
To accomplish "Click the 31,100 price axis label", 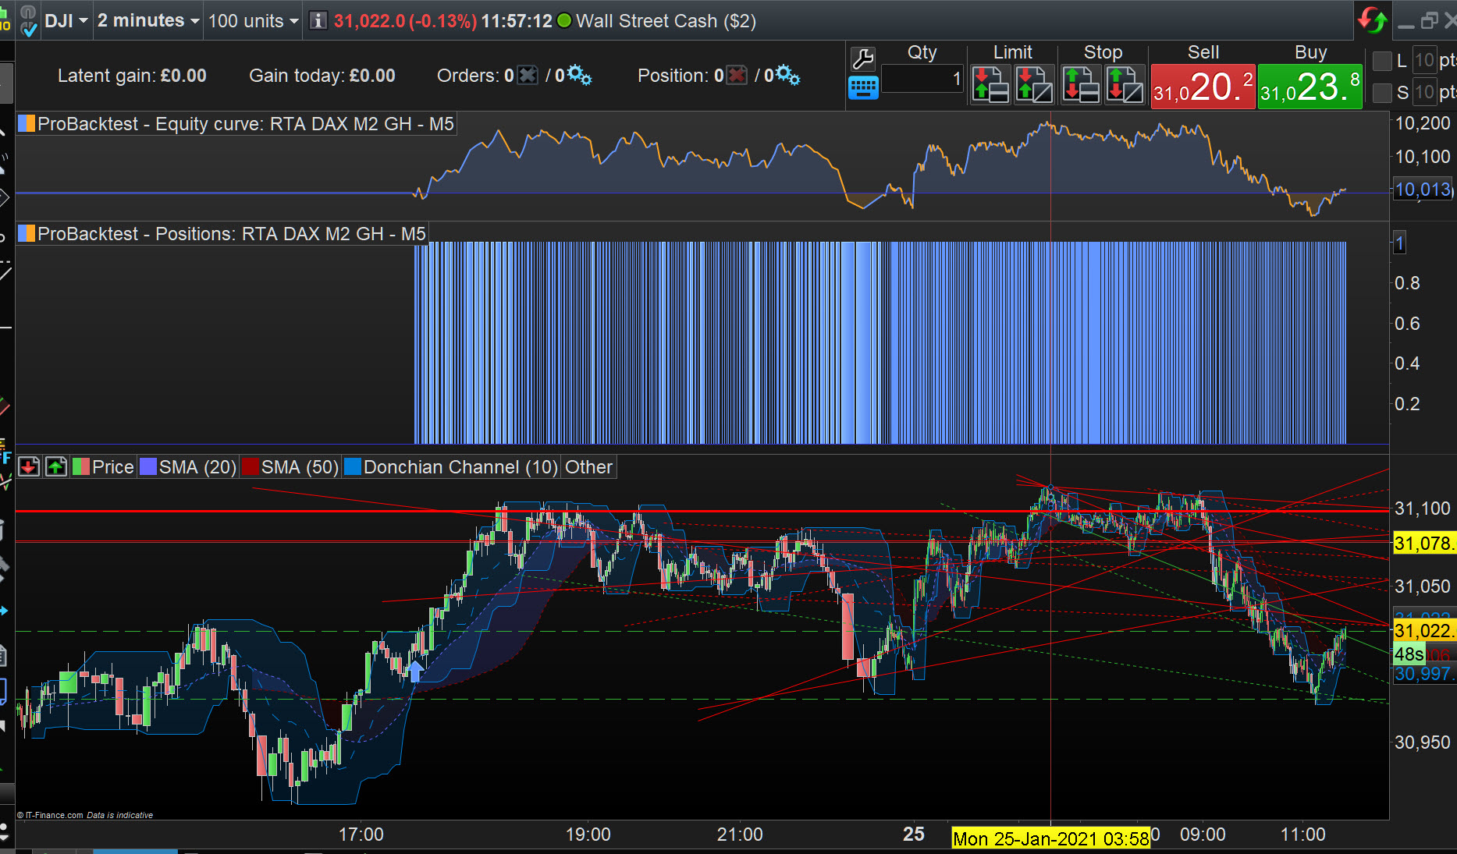I will pyautogui.click(x=1422, y=509).
